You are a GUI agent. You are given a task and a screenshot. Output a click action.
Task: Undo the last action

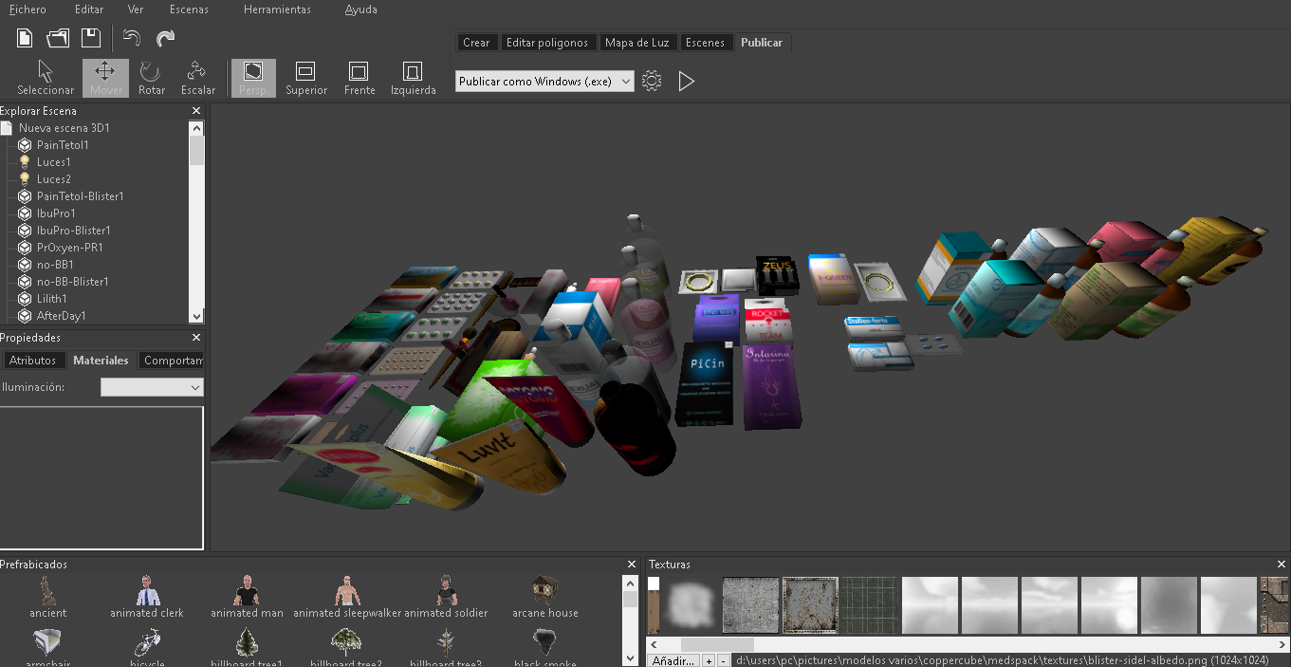pyautogui.click(x=132, y=38)
